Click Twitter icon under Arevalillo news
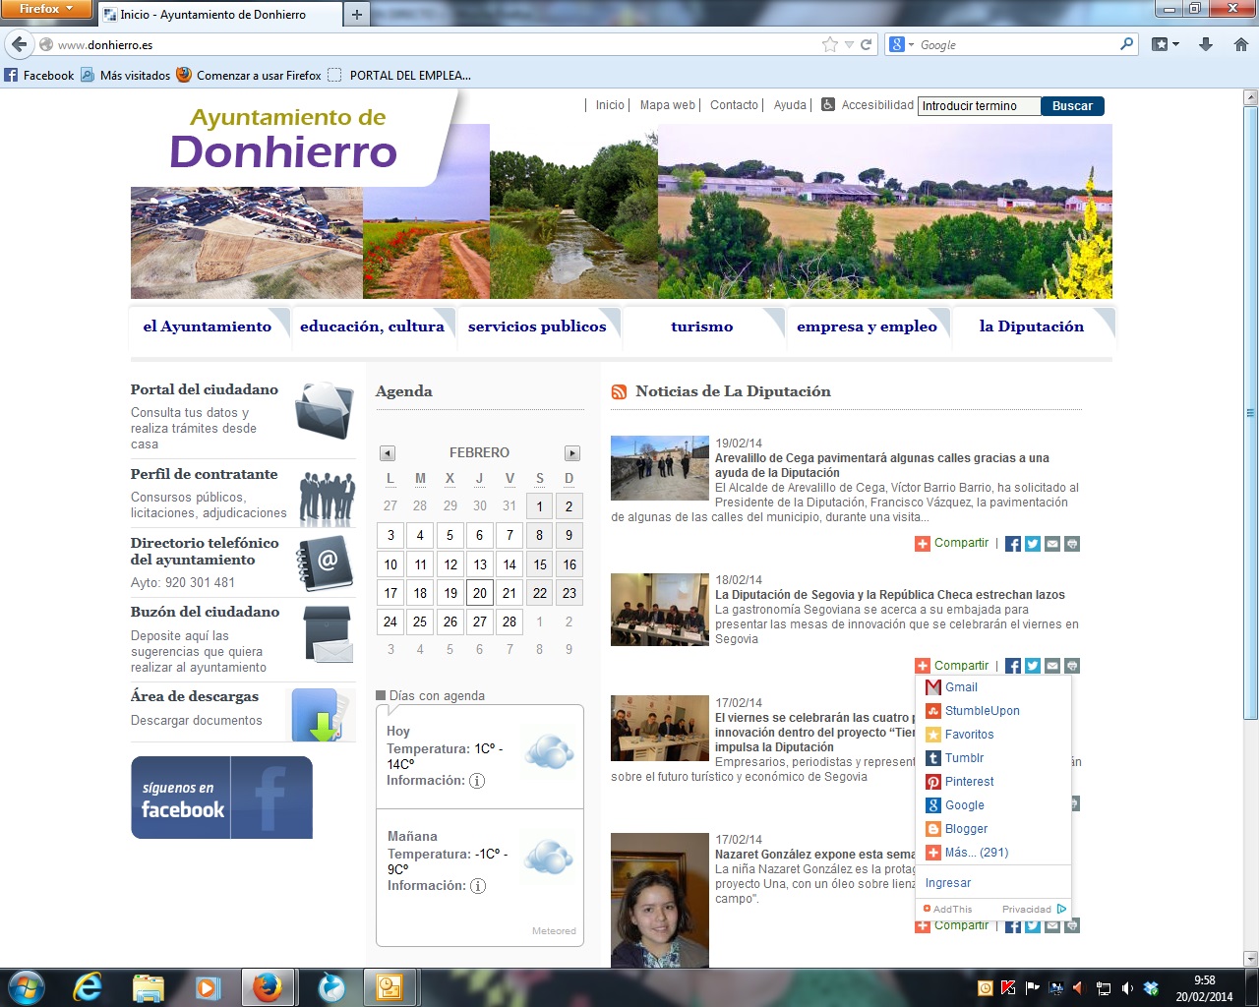Image resolution: width=1259 pixels, height=1007 pixels. [1032, 544]
